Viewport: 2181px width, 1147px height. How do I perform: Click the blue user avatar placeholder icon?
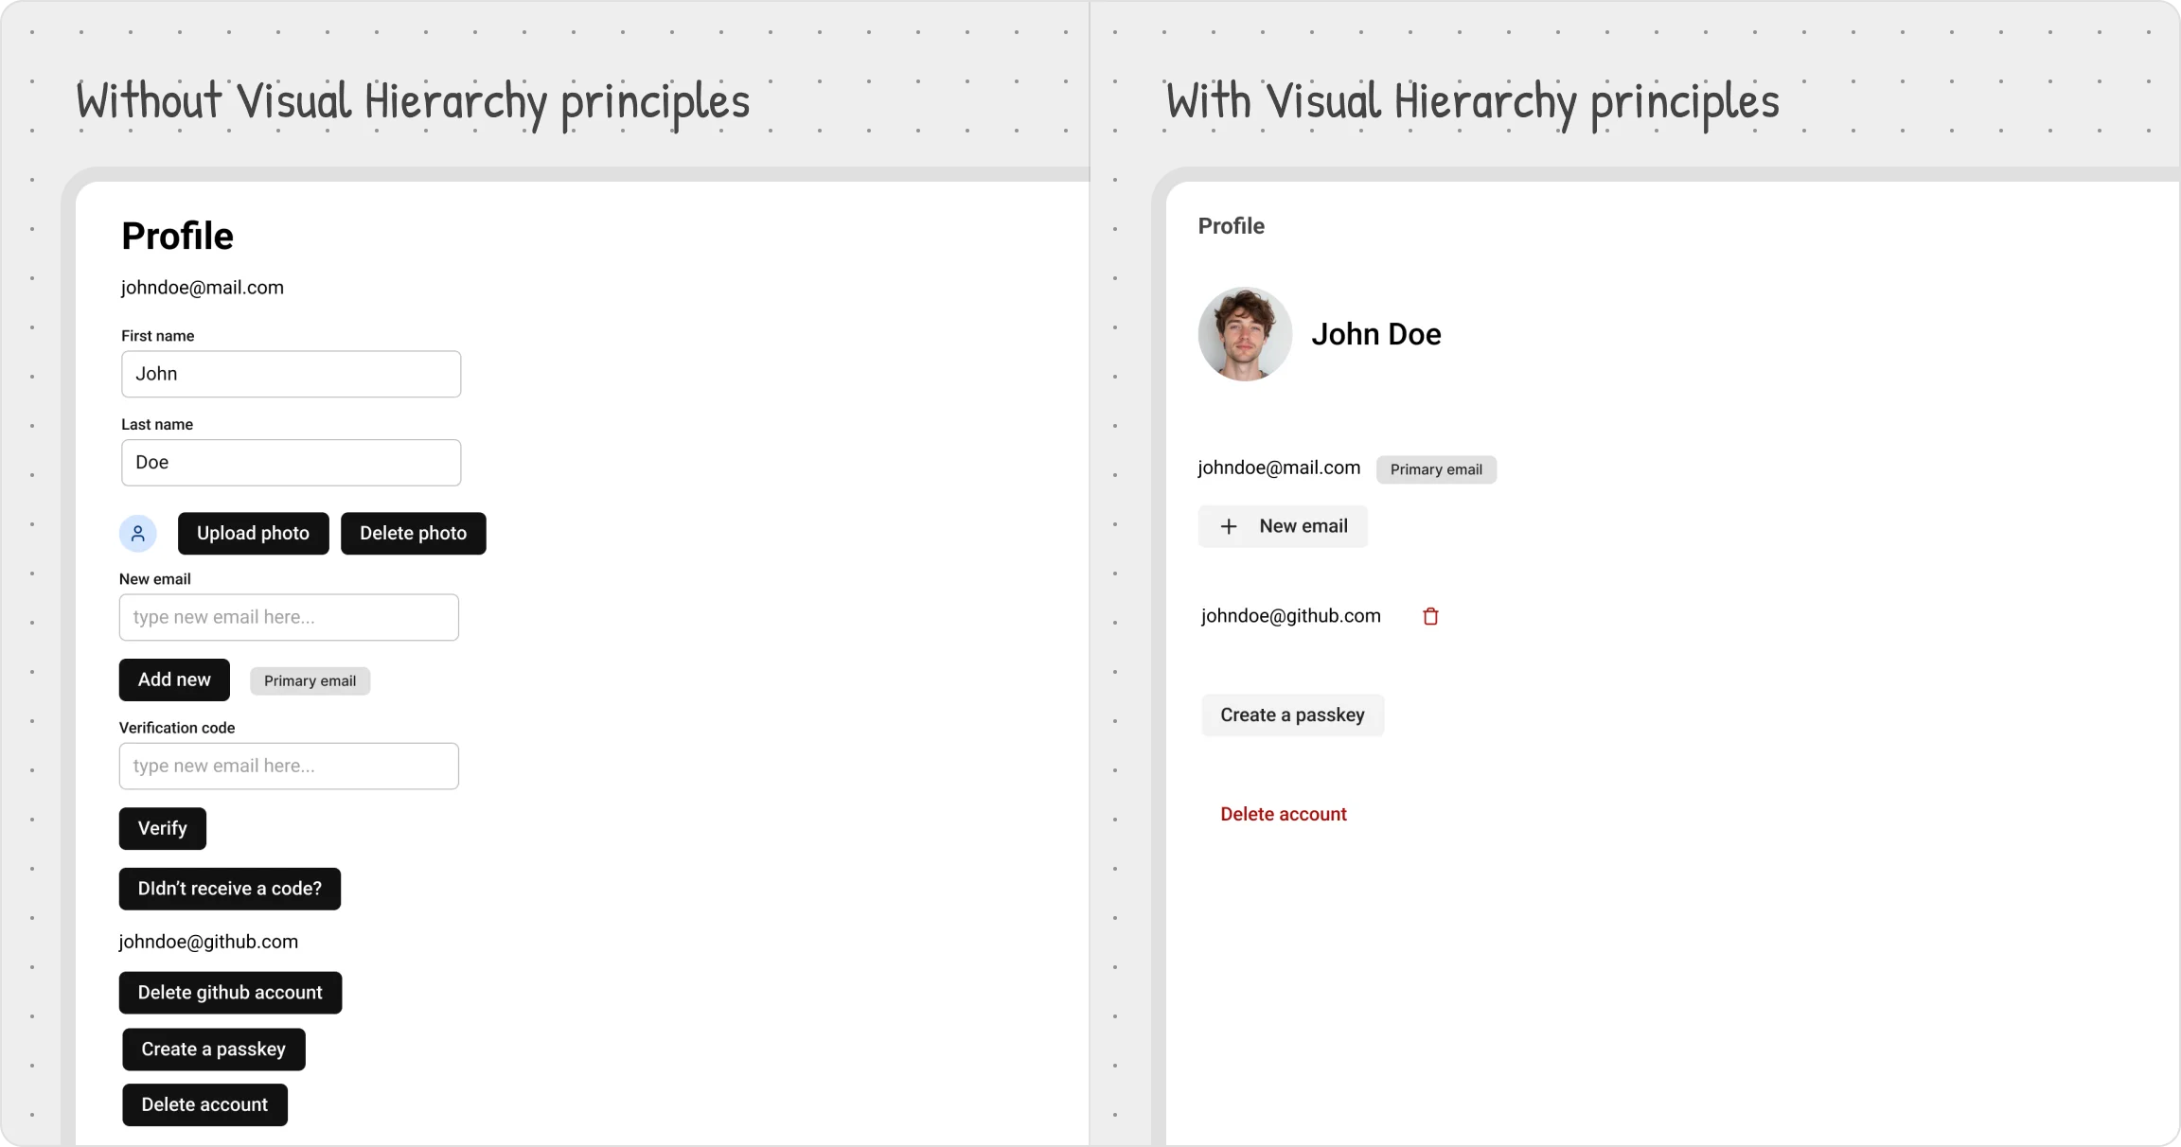point(138,534)
